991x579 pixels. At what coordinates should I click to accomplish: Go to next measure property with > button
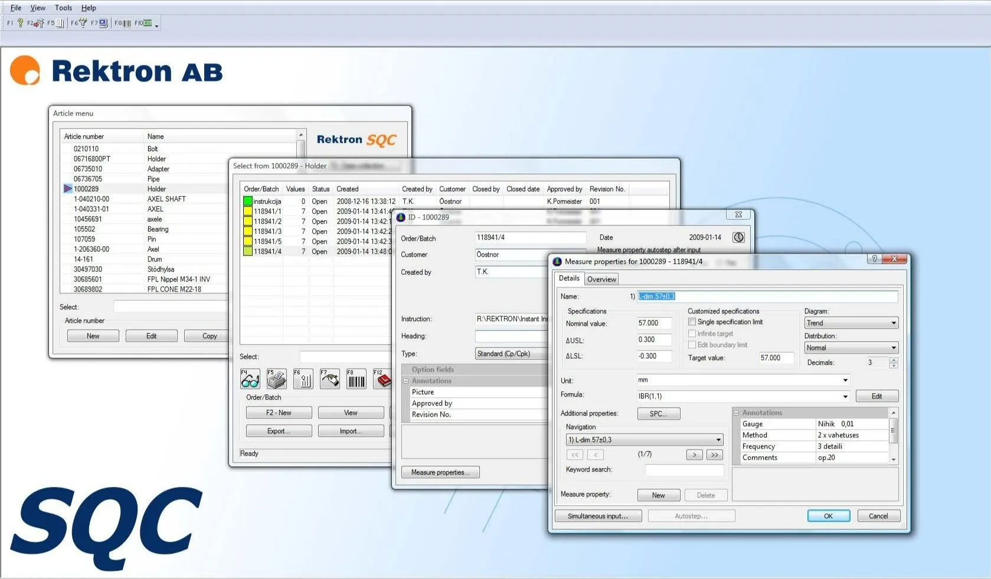[695, 454]
